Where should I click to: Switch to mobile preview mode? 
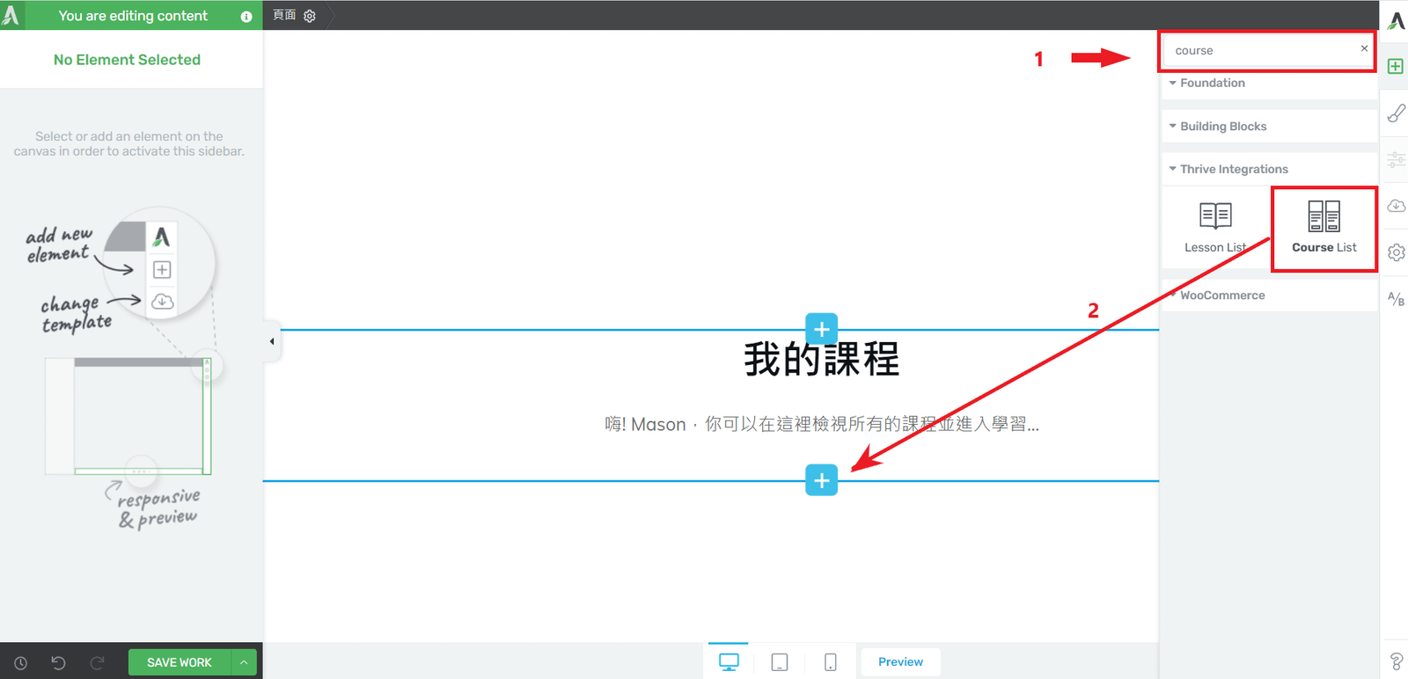point(830,662)
